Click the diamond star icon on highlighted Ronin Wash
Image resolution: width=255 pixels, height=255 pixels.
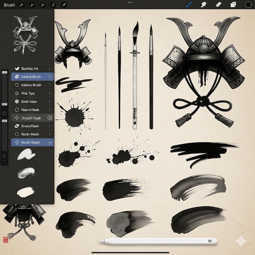point(17,142)
